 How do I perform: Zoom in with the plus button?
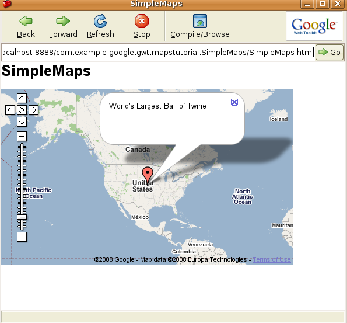[x=22, y=136]
